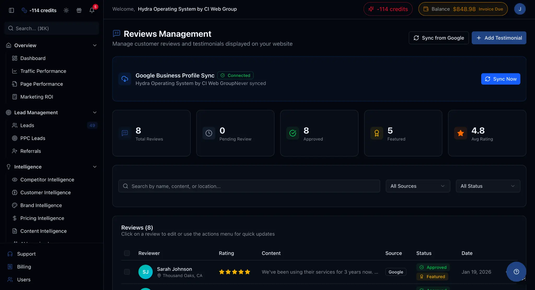The height and width of the screenshot is (290, 535).
Task: Open Pricing Intelligence
Action: 38,218
